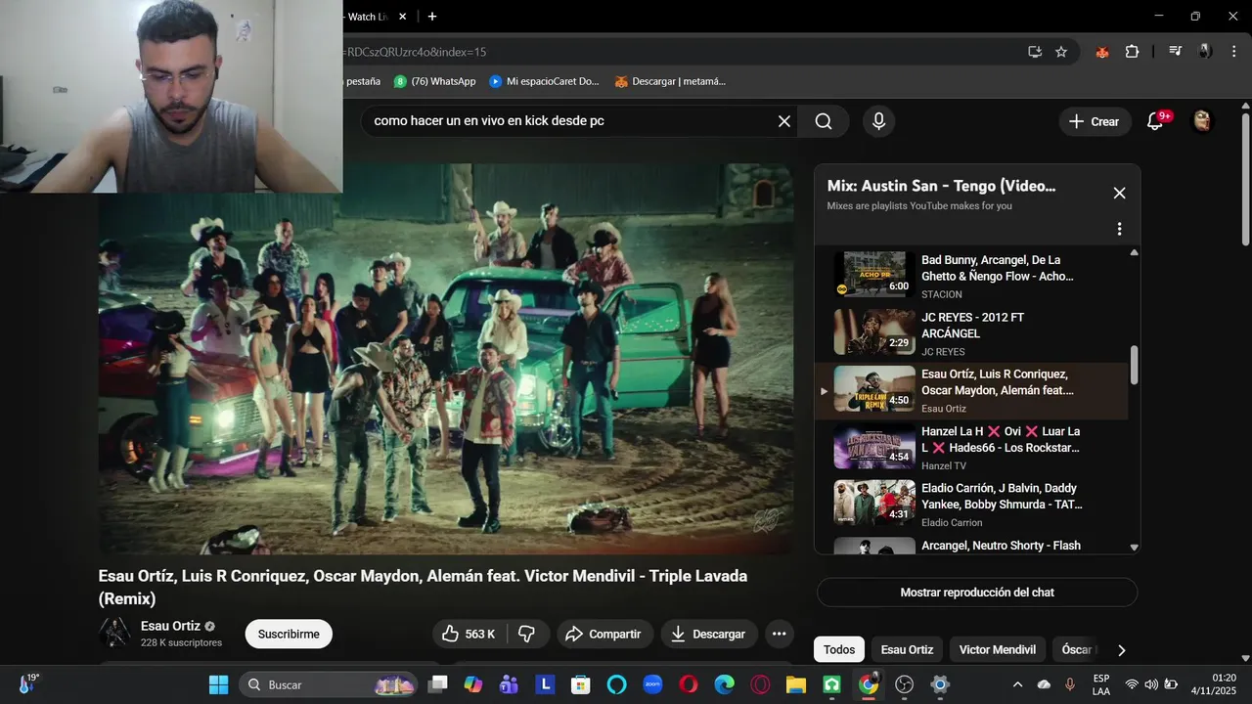Viewport: 1252px width, 704px height.
Task: Click the Crear button
Action: 1095,121
